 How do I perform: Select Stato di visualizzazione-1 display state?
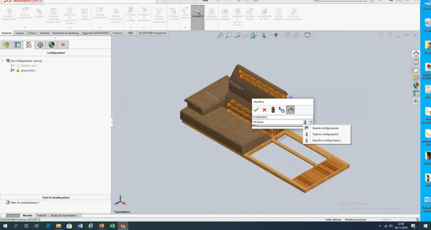25,203
